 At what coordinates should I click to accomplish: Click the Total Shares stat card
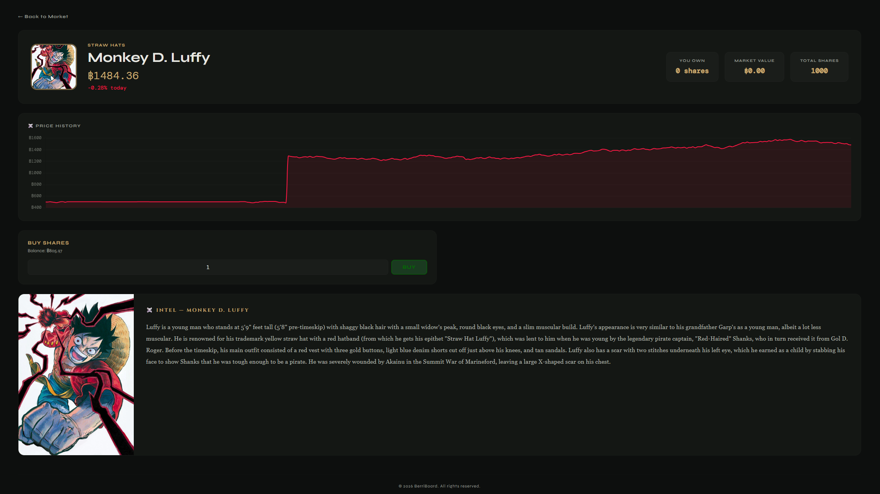point(819,67)
